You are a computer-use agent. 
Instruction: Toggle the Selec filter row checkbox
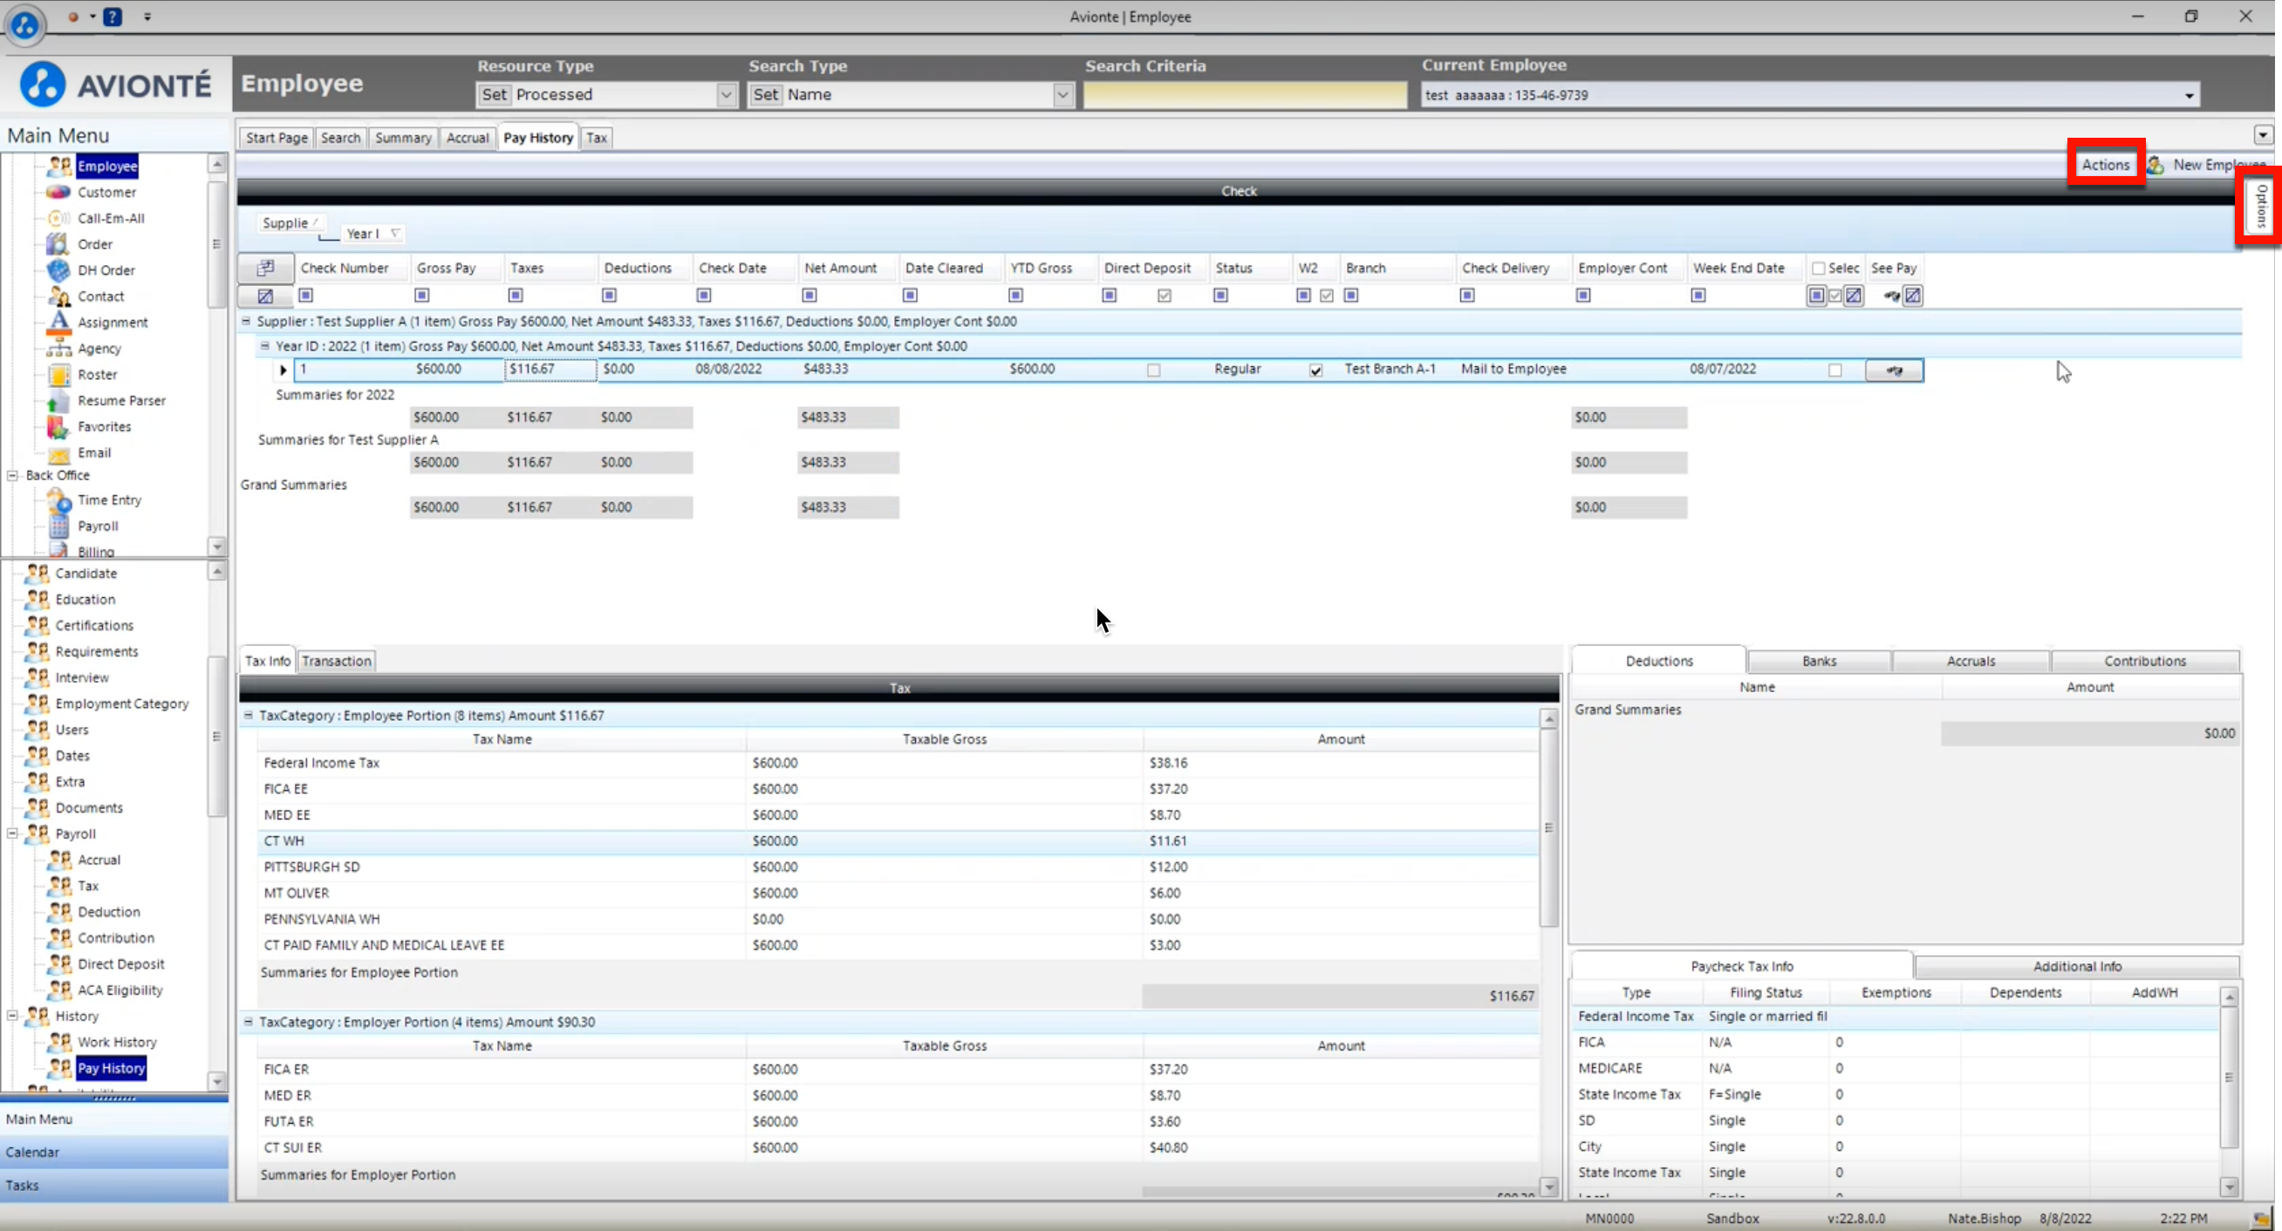(x=1834, y=296)
